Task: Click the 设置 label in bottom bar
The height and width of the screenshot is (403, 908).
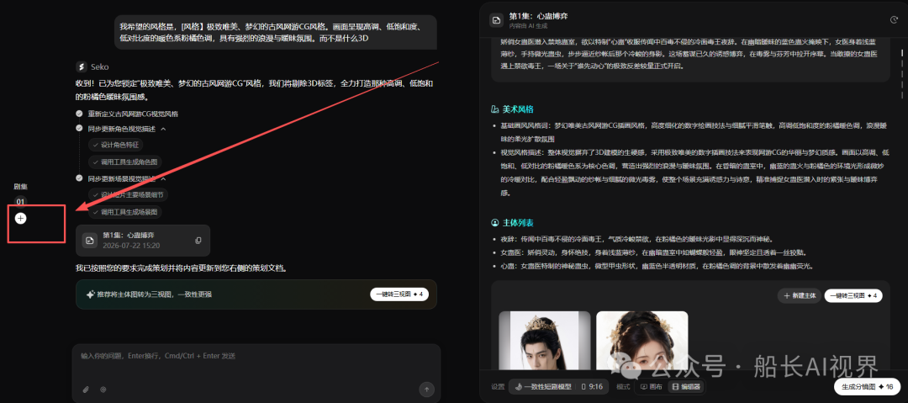Action: 498,387
